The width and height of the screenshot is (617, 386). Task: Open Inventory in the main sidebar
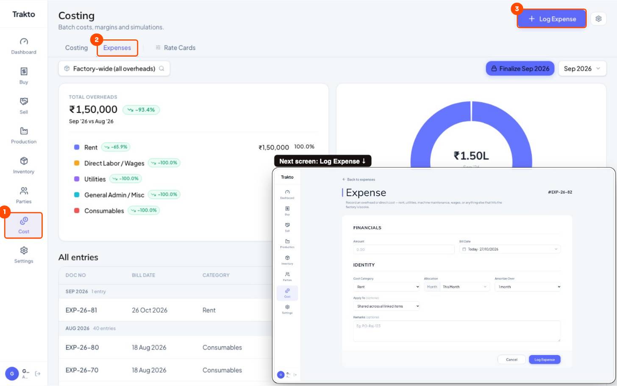pos(24,166)
